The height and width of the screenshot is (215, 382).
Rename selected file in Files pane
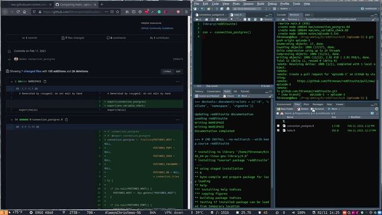click(318, 109)
